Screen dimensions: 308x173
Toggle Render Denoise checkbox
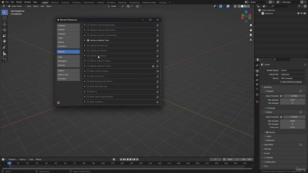click(267, 133)
